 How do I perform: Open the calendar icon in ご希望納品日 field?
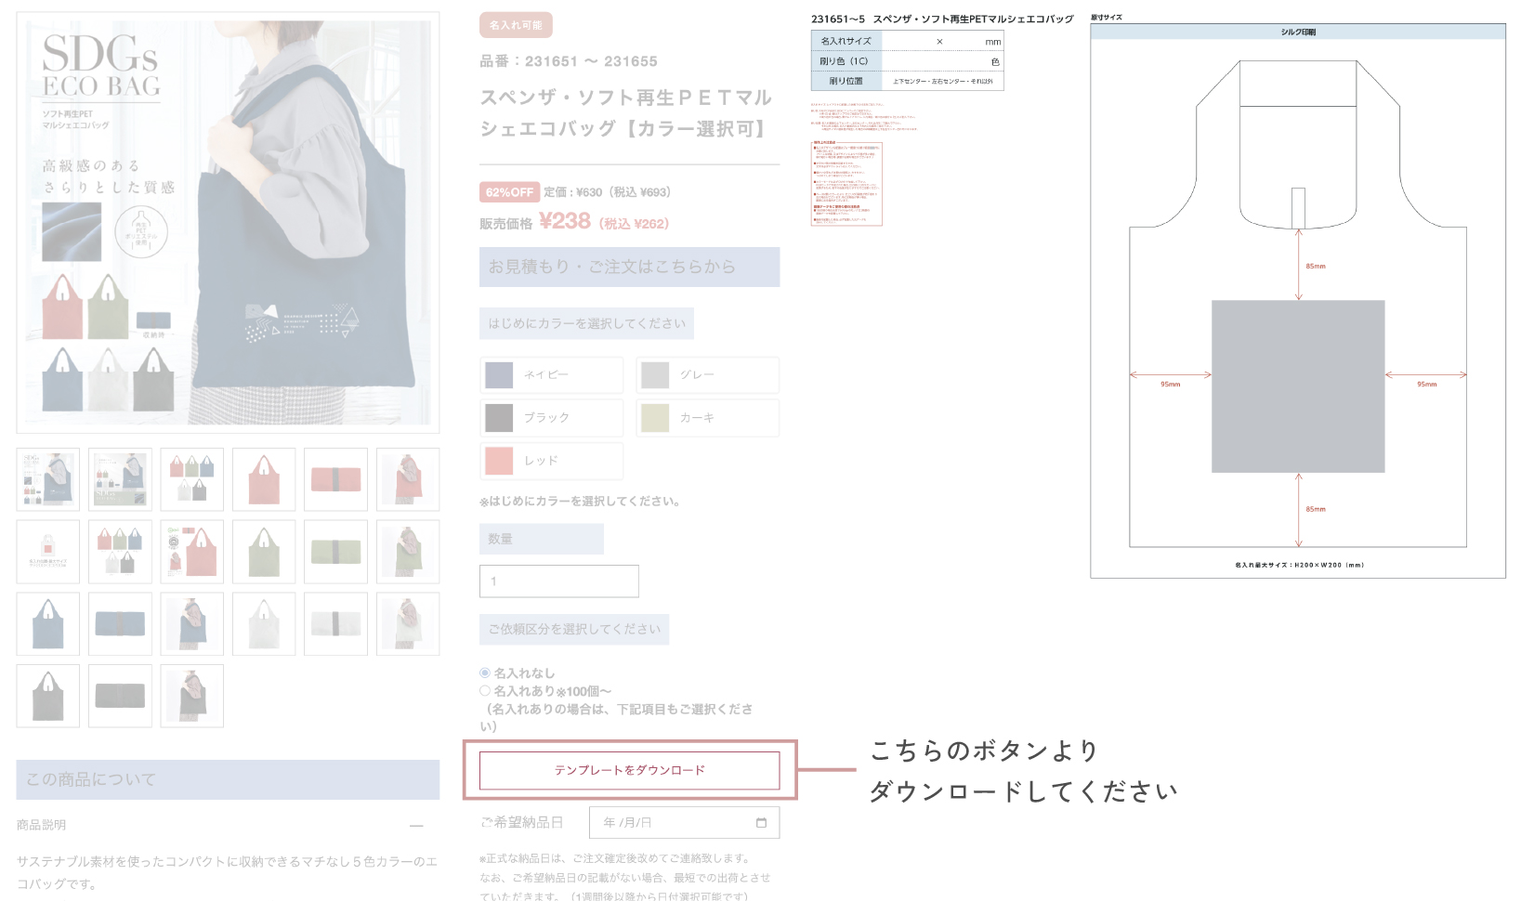[x=762, y=822]
